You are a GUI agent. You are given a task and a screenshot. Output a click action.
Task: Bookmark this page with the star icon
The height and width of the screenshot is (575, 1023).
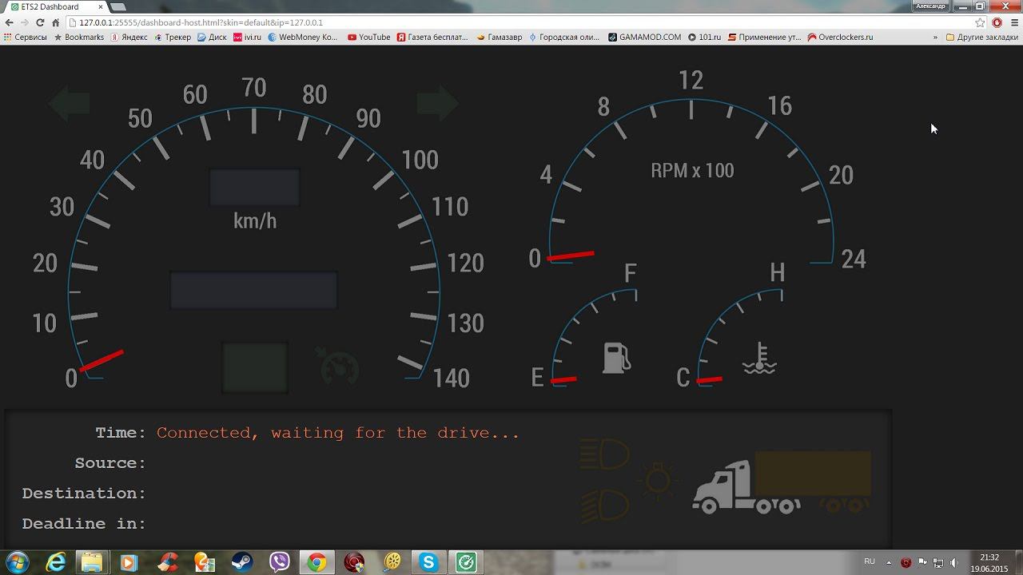(980, 23)
